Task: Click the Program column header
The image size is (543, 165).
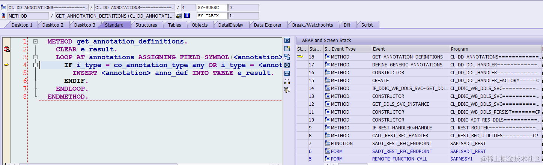Action: click(x=495, y=49)
